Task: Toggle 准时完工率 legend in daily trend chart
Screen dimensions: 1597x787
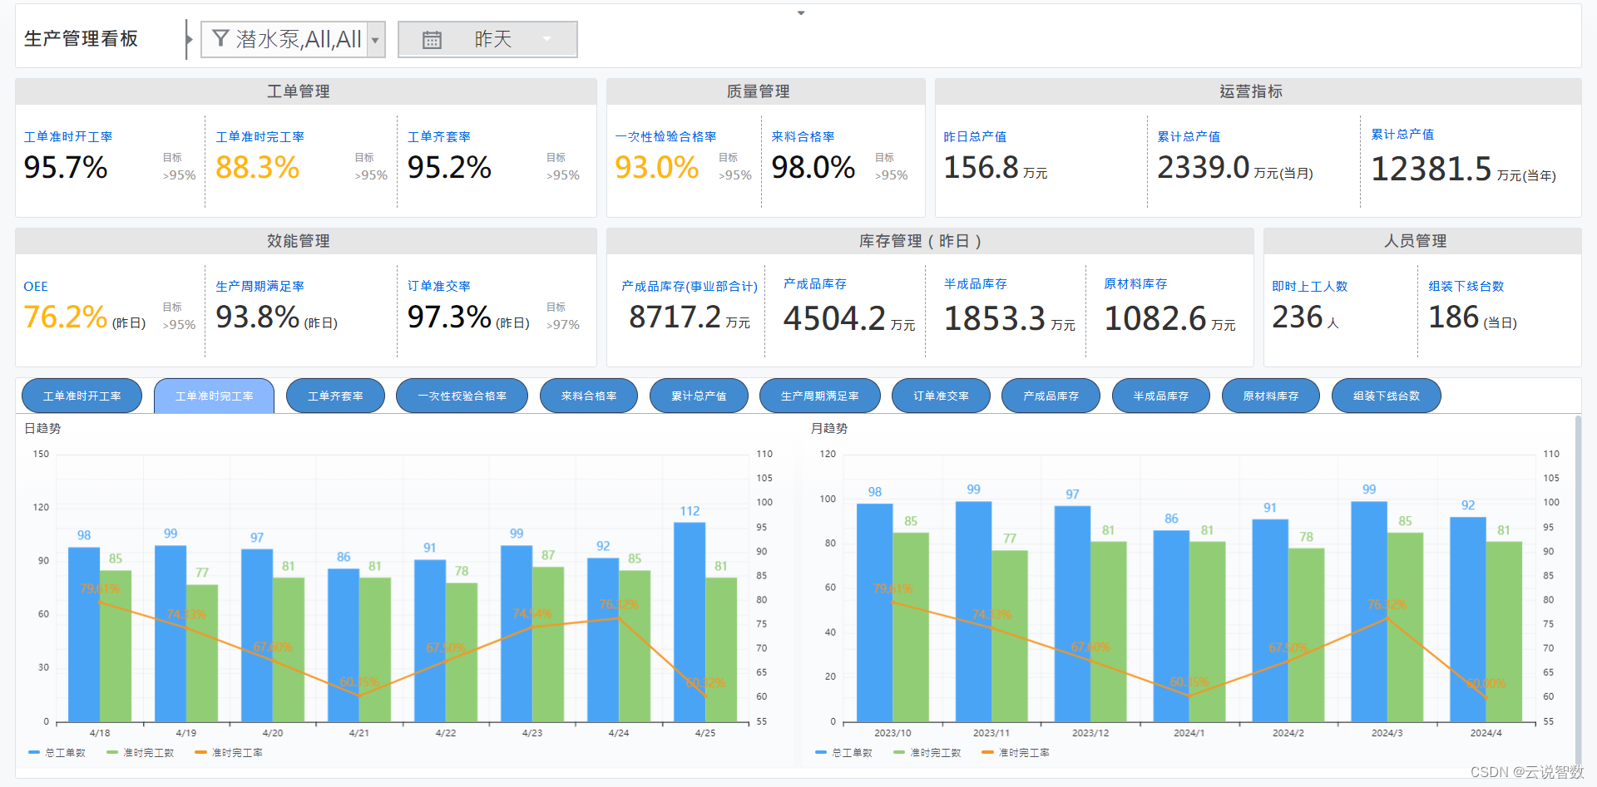Action: coord(229,752)
